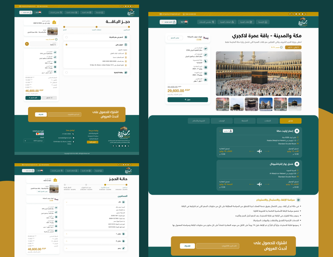This screenshot has height=257, width=333.
Task: Click انضم إلينا button in حجز الباقة footer
Action: pos(92,142)
